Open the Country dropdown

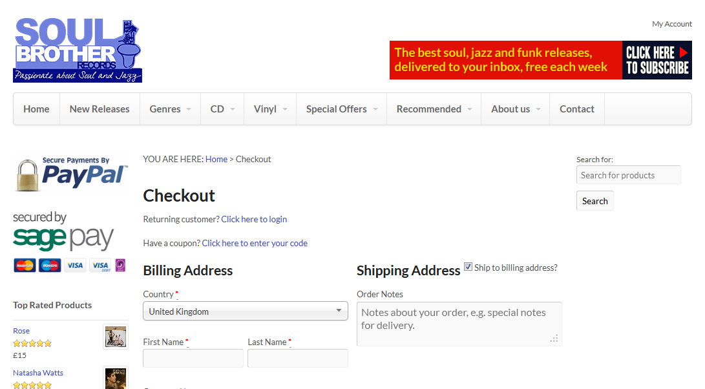coord(246,311)
